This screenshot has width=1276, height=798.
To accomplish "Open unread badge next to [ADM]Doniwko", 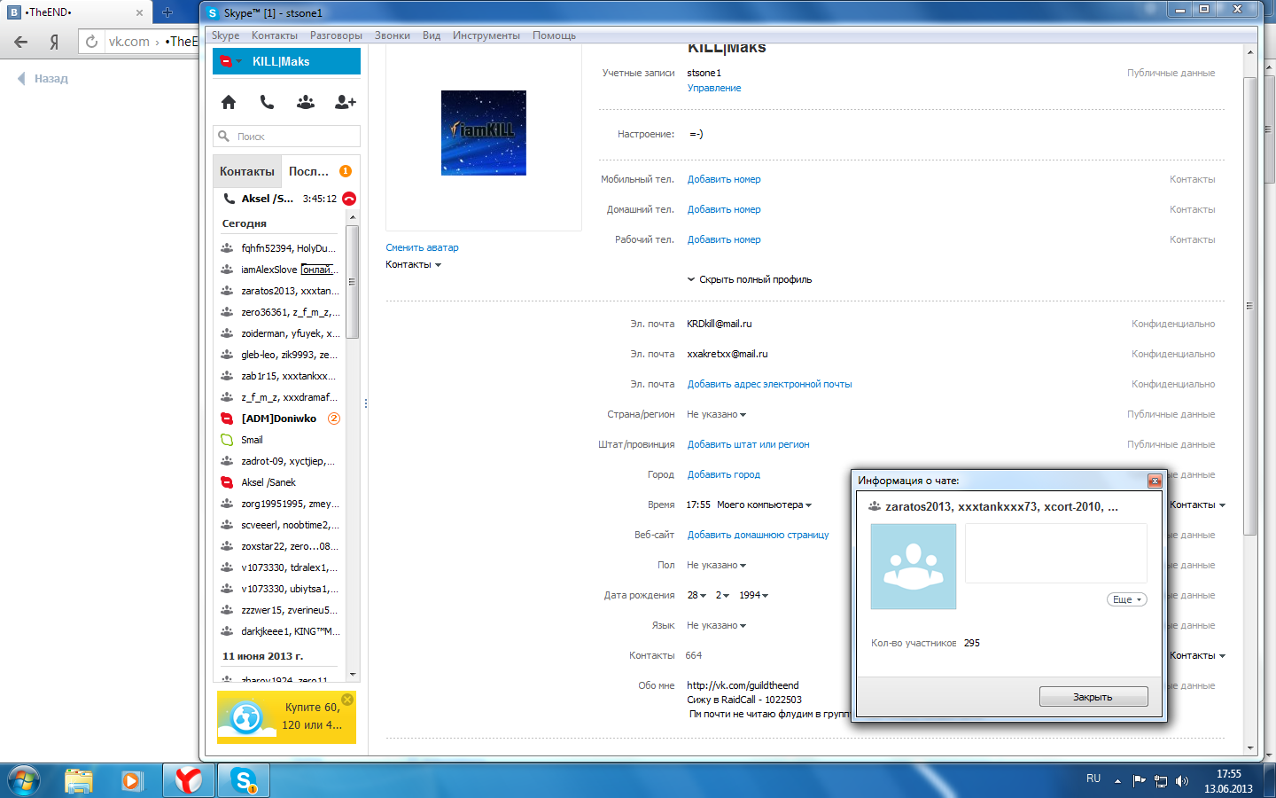I will [334, 419].
